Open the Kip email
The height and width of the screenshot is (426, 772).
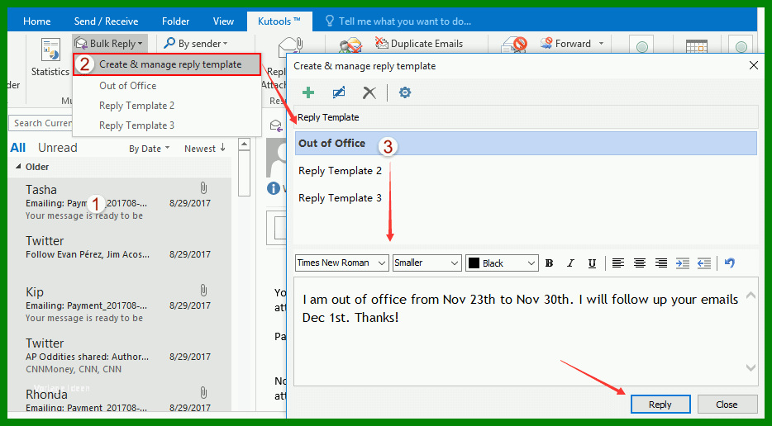click(x=119, y=305)
